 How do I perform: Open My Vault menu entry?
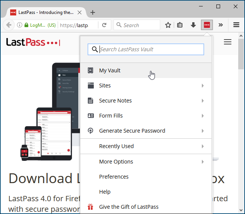pyautogui.click(x=146, y=70)
